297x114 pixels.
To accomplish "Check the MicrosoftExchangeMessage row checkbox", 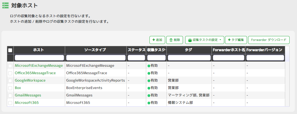I will (x=10, y=66).
